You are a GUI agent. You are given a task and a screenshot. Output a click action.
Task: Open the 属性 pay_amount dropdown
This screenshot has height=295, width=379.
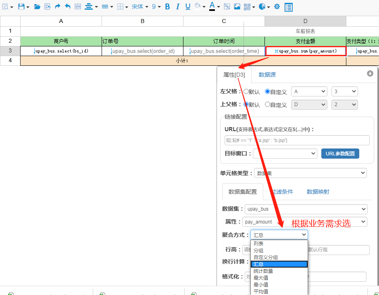(304, 222)
